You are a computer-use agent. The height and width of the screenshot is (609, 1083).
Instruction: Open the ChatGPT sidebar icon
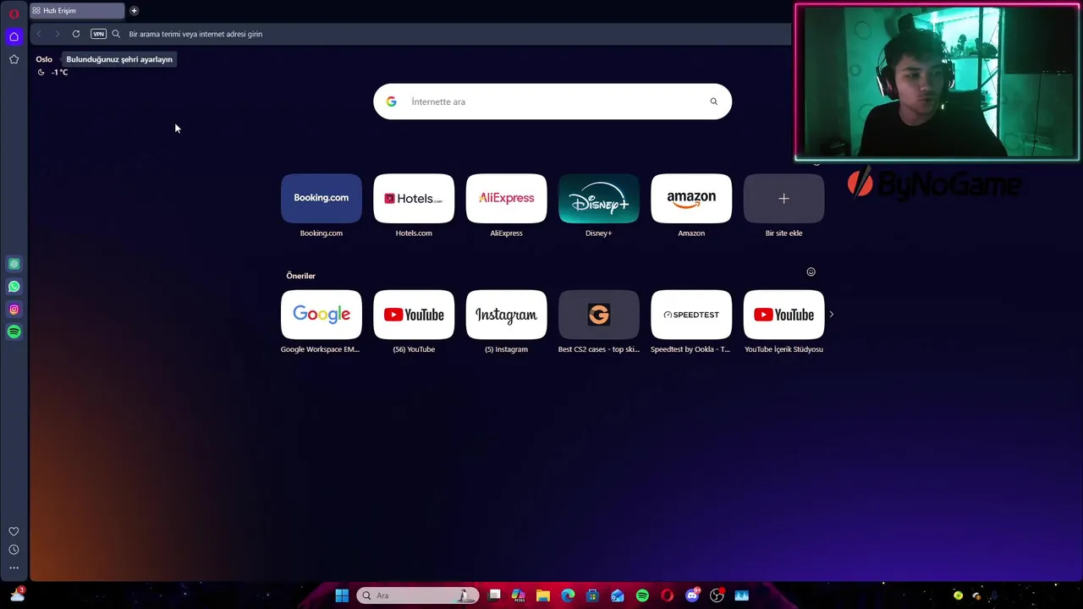pos(14,264)
